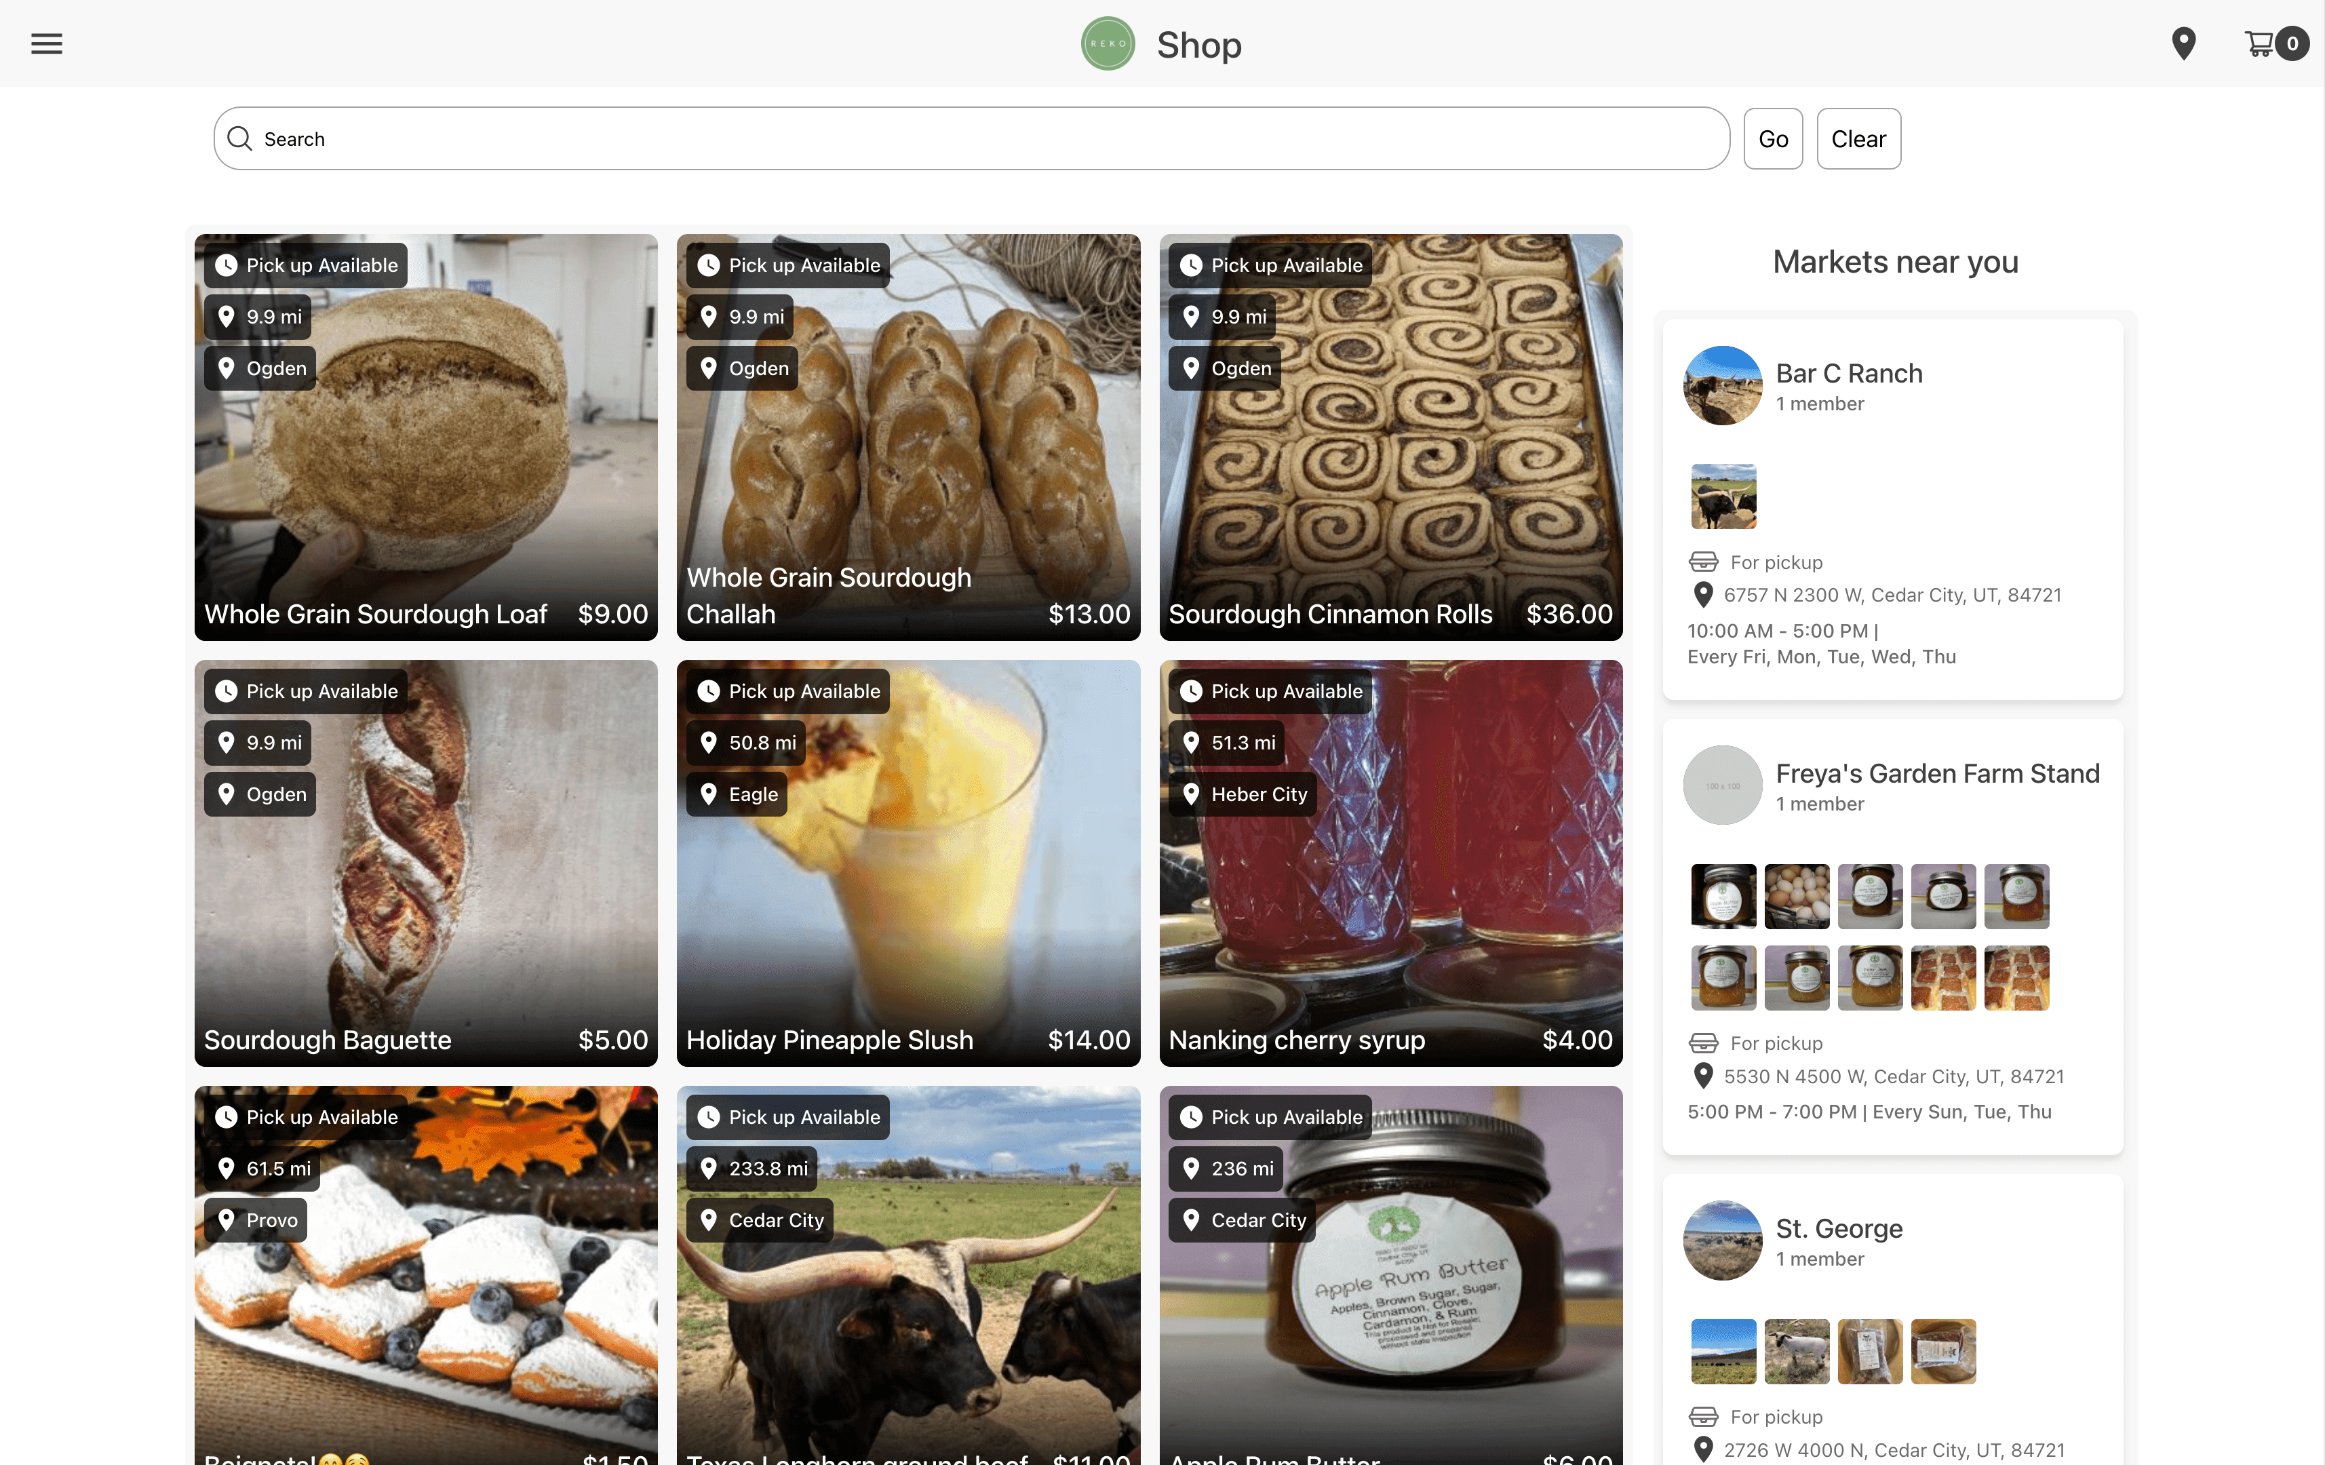Click the pickup truck icon on Bar C Ranch

coord(1704,561)
